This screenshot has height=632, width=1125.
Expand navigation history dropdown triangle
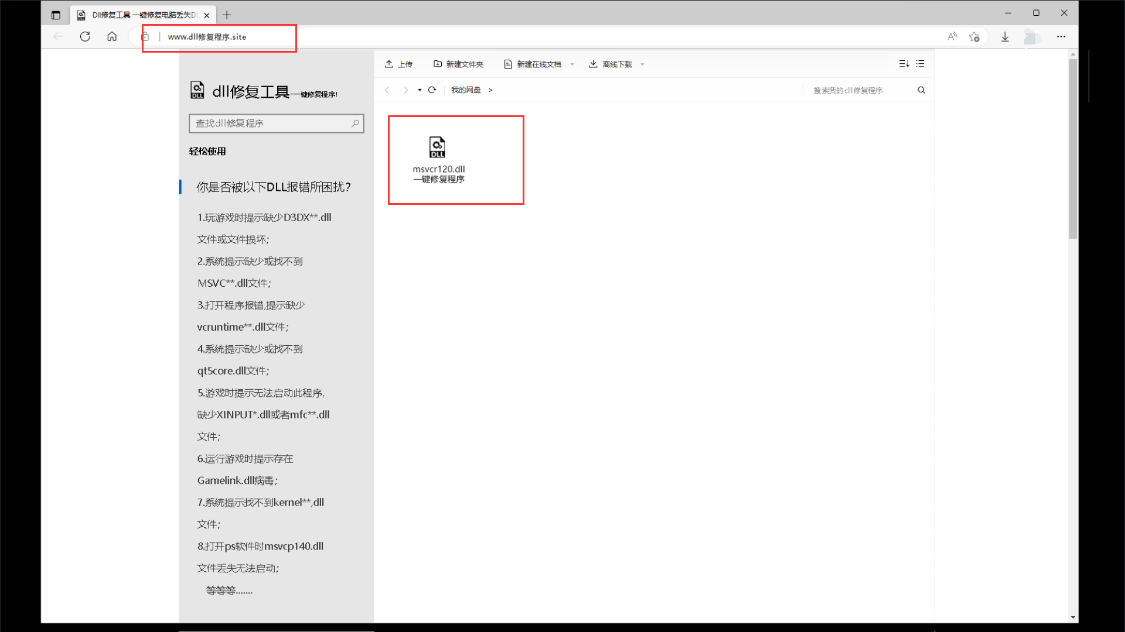tap(420, 90)
